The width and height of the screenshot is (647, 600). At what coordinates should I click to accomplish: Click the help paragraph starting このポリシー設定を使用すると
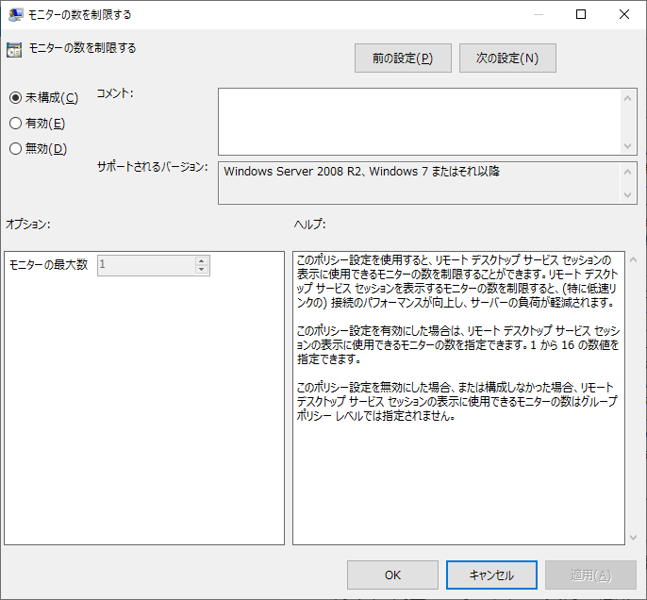tap(457, 281)
